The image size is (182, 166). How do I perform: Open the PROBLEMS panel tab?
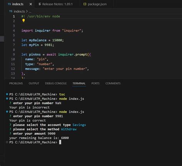(16, 83)
